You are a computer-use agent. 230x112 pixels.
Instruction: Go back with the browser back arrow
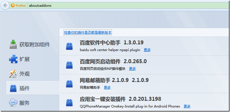(5, 6)
